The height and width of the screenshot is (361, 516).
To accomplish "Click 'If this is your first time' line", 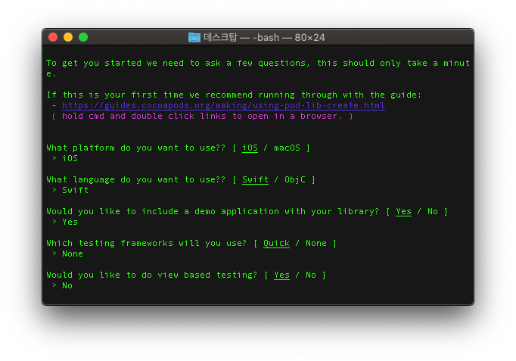I will click(x=234, y=95).
